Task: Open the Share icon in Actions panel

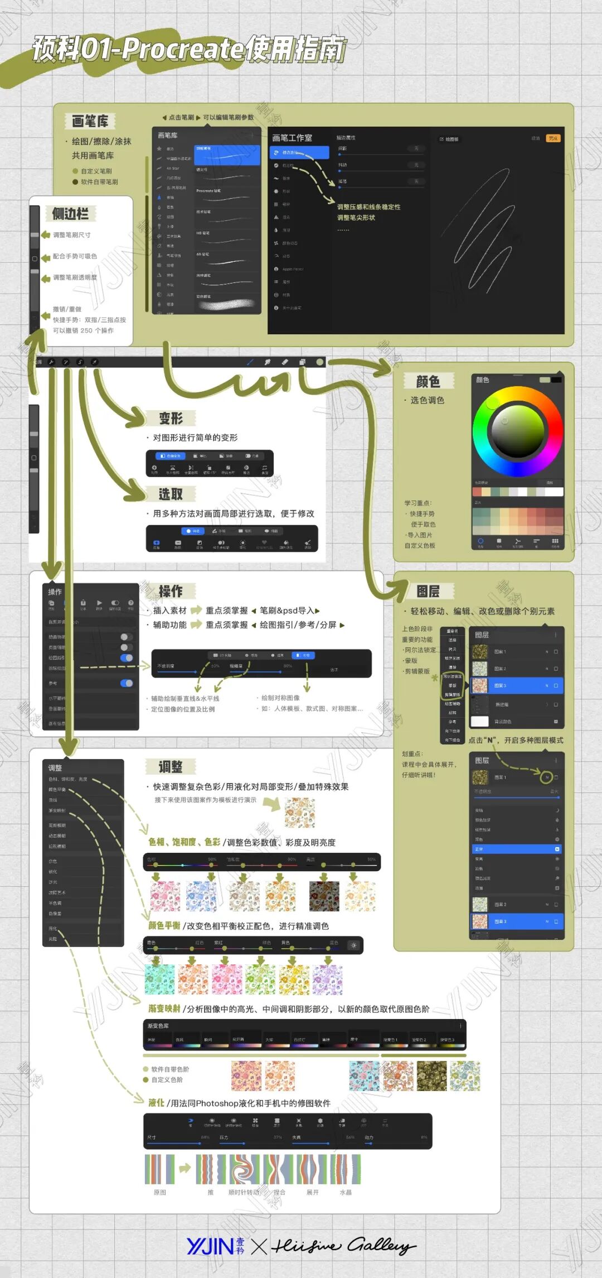Action: (83, 603)
